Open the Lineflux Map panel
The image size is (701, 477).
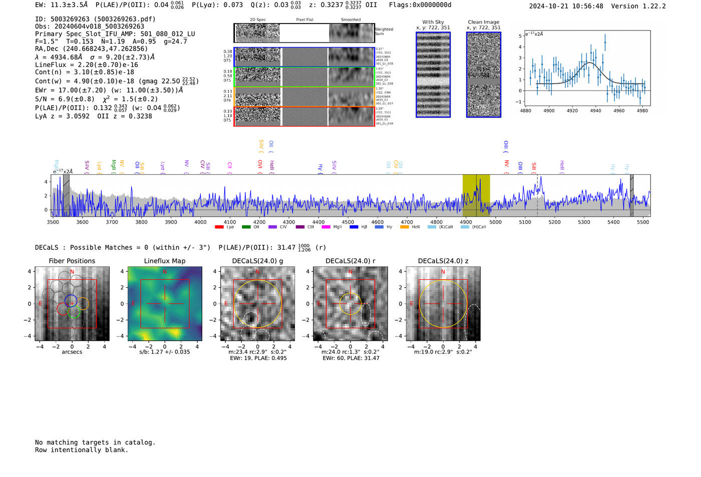click(165, 304)
